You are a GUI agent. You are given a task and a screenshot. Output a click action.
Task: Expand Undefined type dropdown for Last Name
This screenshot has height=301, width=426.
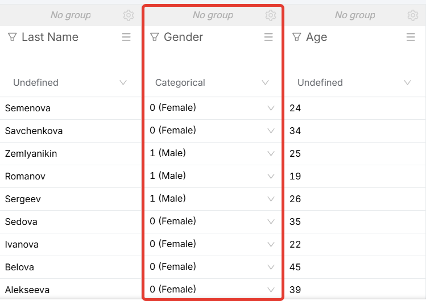click(x=123, y=82)
